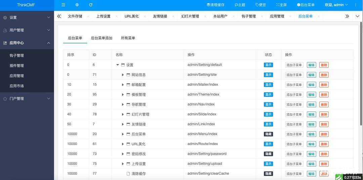Expand the 模板管理 tree row
The width and height of the screenshot is (363, 180).
pyautogui.click(x=123, y=95)
